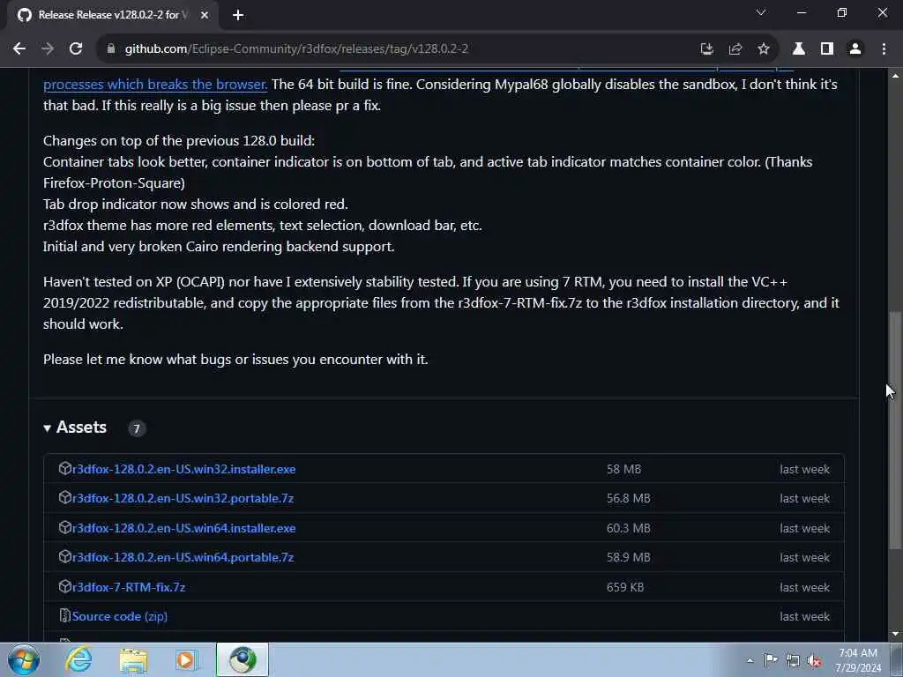Show hidden tray icons arrow
Screen dimensions: 903x677
750,660
